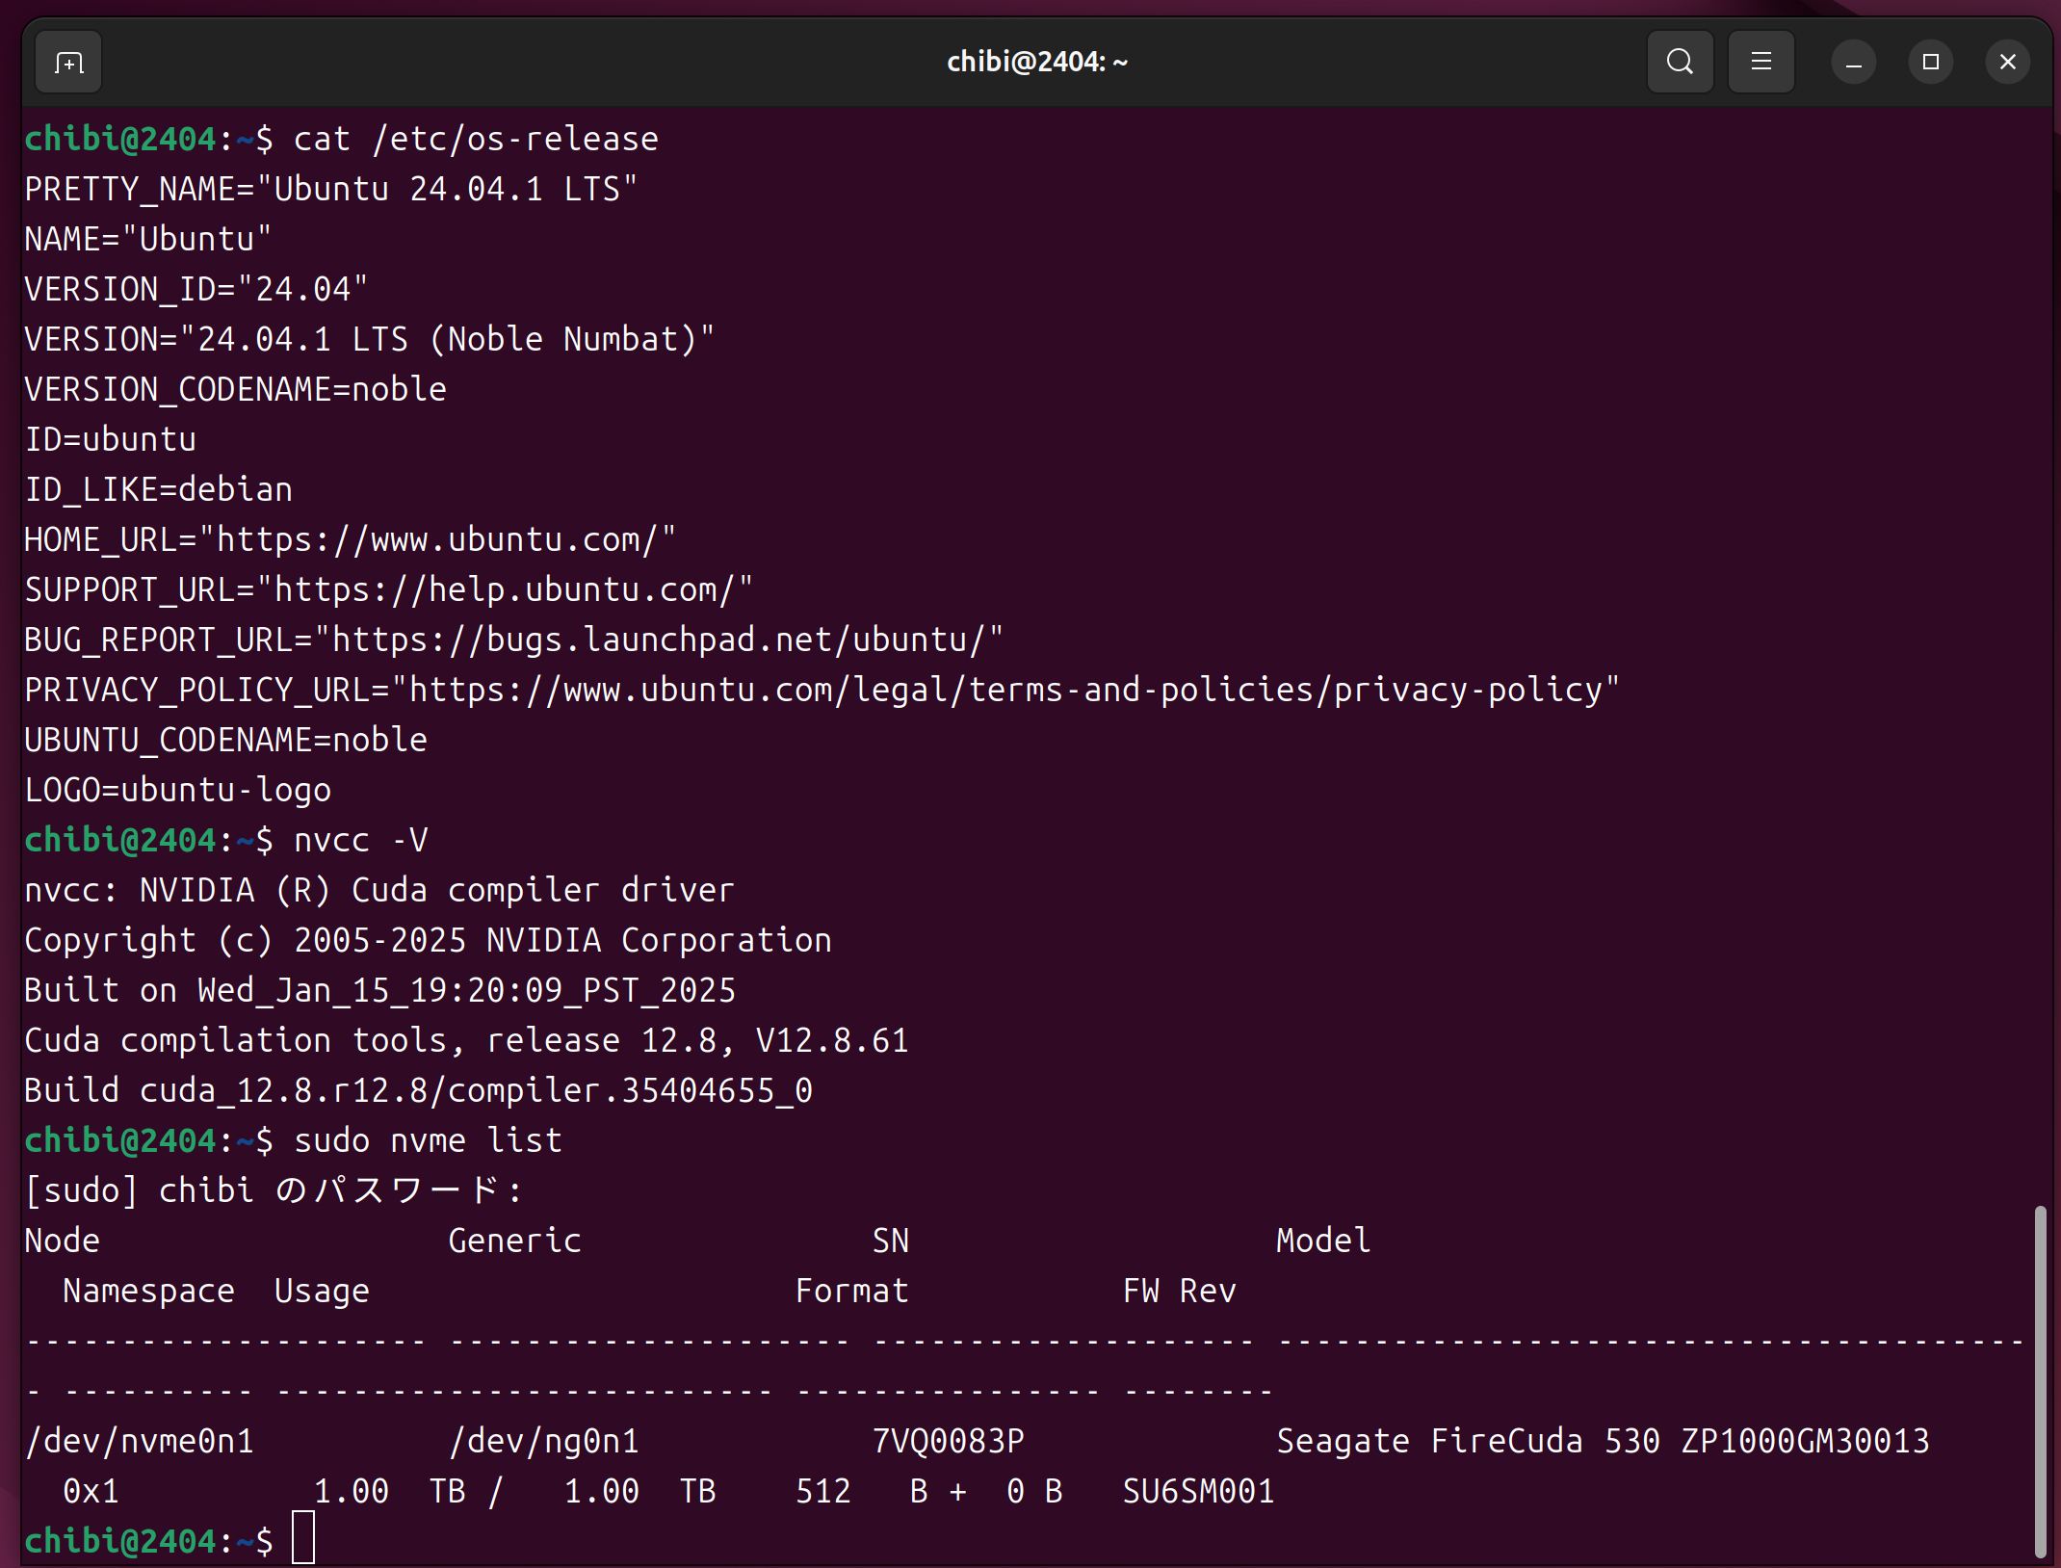Image resolution: width=2061 pixels, height=1568 pixels.
Task: Click the search magnifier icon
Action: (1680, 63)
